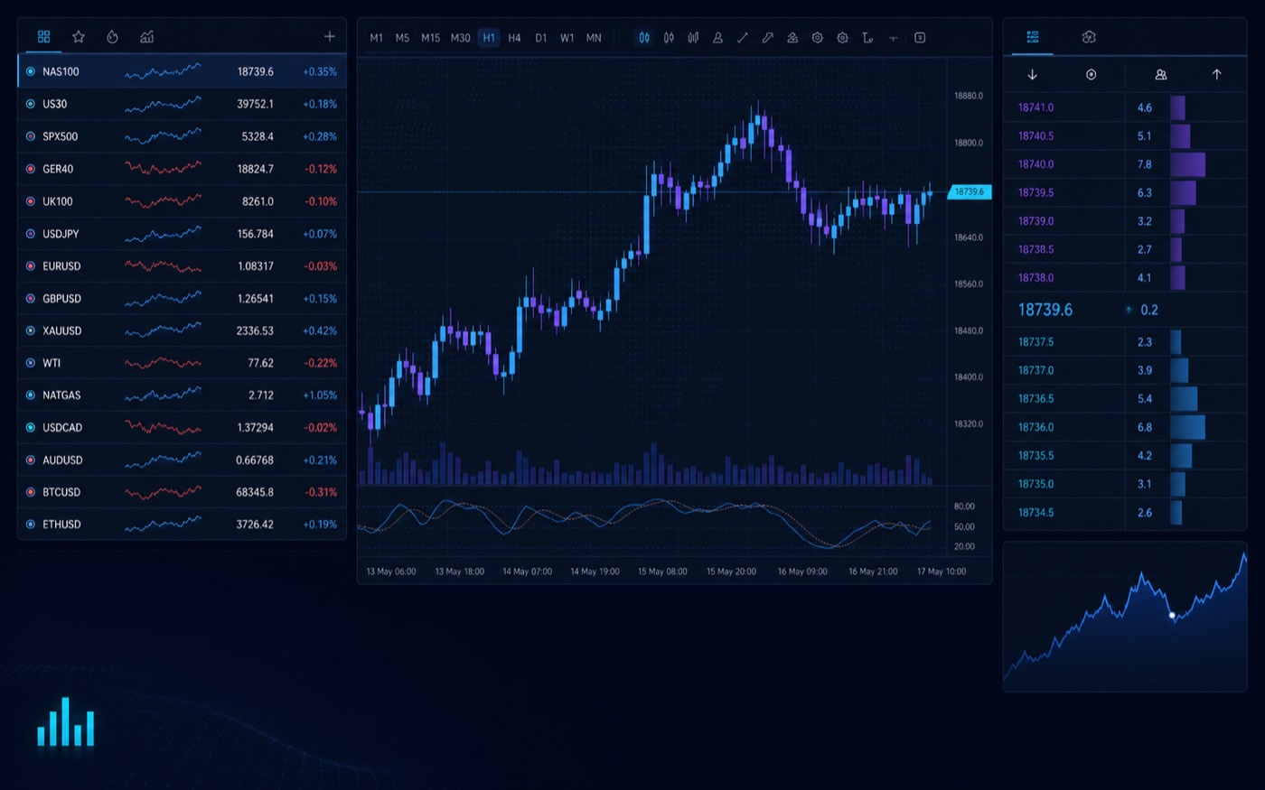The width and height of the screenshot is (1265, 790).
Task: Show favorites via the star icon
Action: [79, 37]
